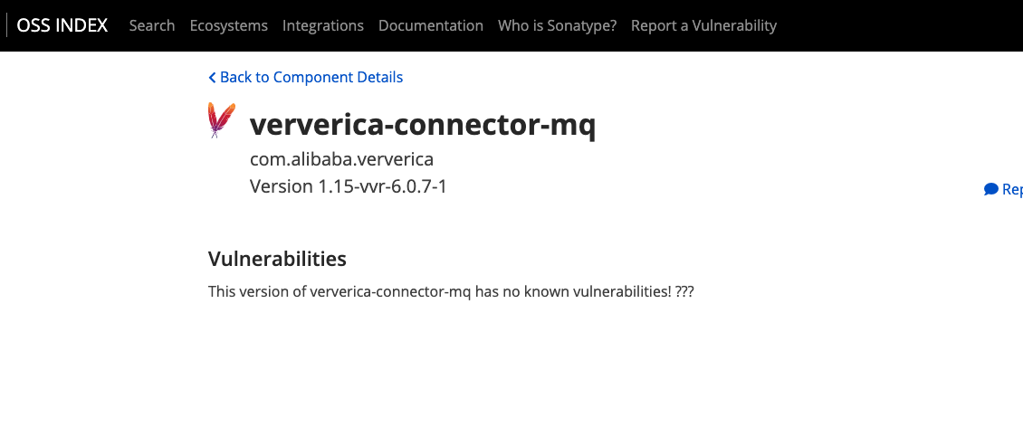Click the empty area of the black navbar
1023x427 pixels.
(x=896, y=25)
